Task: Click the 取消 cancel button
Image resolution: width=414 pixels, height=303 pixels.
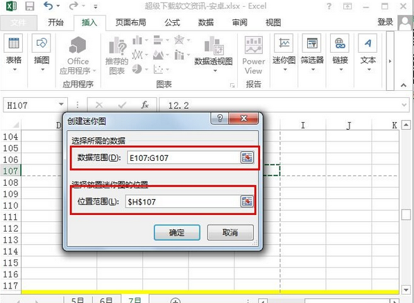Action: tap(230, 232)
